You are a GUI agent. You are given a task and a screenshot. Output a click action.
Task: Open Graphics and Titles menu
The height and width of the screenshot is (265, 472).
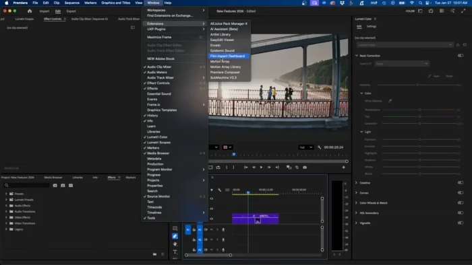coord(115,3)
